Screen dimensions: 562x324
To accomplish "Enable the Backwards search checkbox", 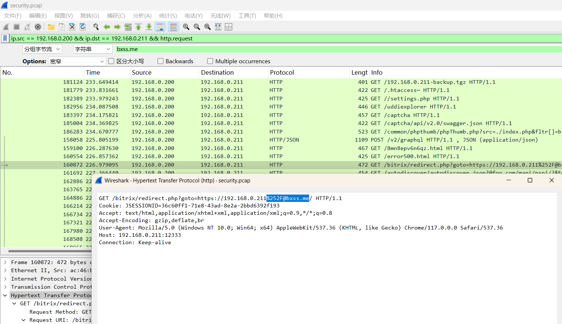I will [160, 61].
